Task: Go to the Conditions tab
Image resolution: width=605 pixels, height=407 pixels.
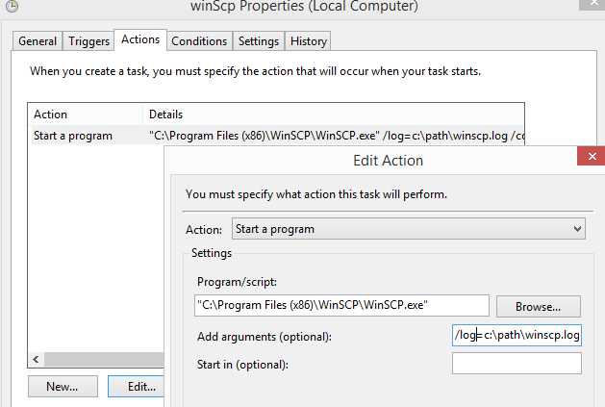Action: click(199, 41)
